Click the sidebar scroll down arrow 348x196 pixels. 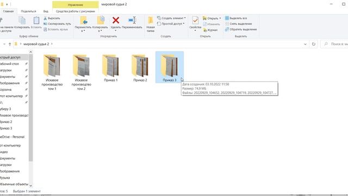click(x=31, y=185)
